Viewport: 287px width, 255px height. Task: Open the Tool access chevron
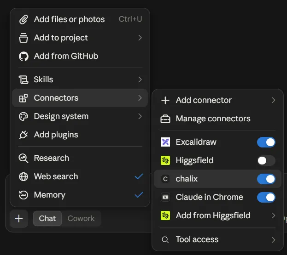tap(274, 240)
